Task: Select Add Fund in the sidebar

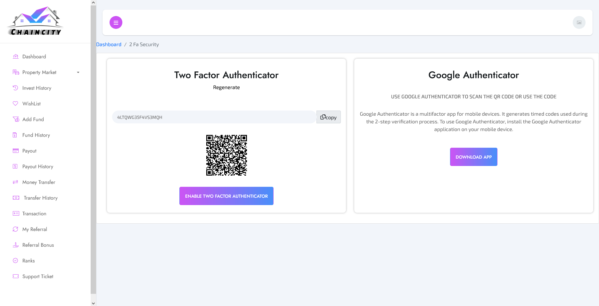Action: (x=33, y=120)
